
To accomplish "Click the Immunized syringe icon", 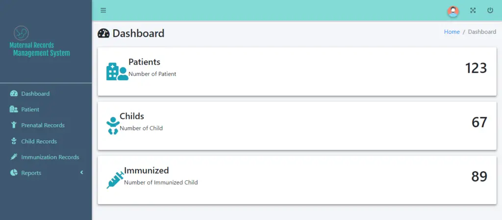I will 115,179.
